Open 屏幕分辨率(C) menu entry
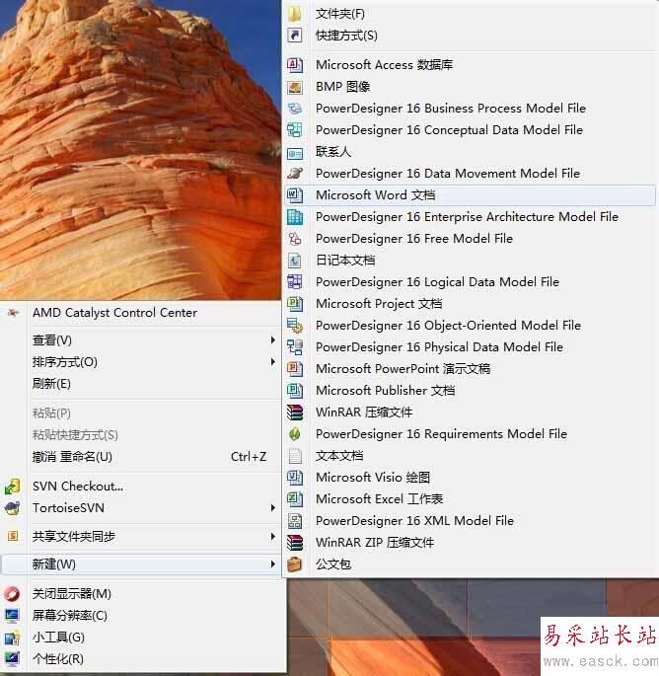This screenshot has height=676, width=659. [x=141, y=616]
